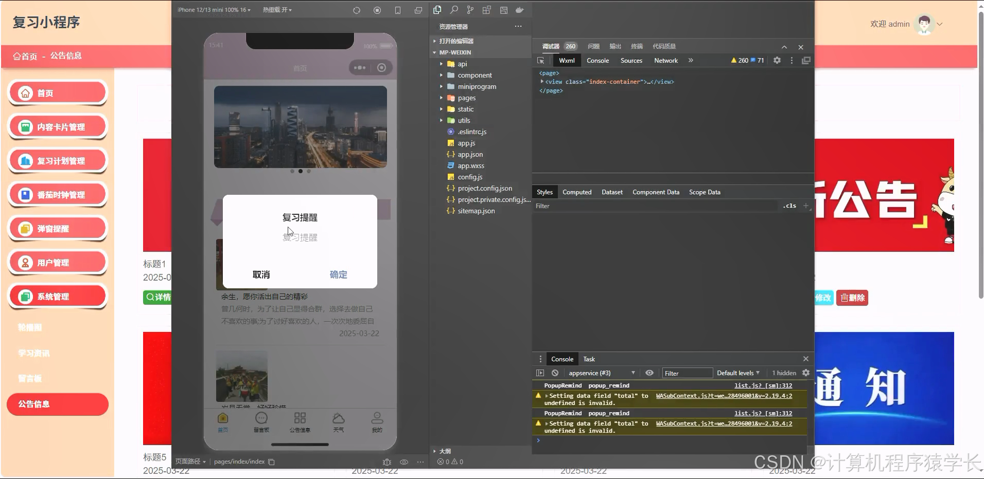
Task: Open the source control branch icon
Action: tap(470, 10)
